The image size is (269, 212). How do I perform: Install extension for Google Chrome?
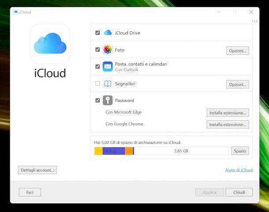[228, 124]
